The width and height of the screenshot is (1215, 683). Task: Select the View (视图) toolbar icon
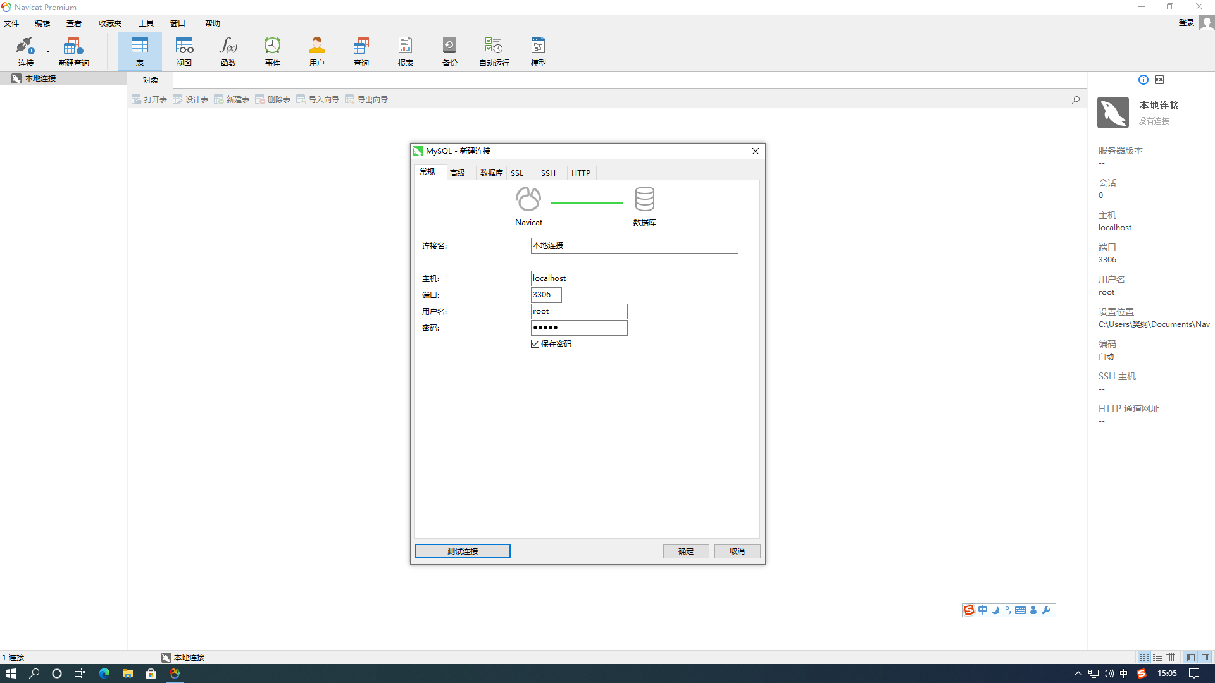click(x=184, y=47)
